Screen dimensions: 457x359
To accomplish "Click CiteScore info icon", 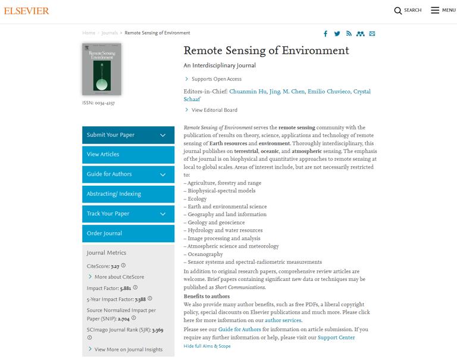I will (x=124, y=266).
